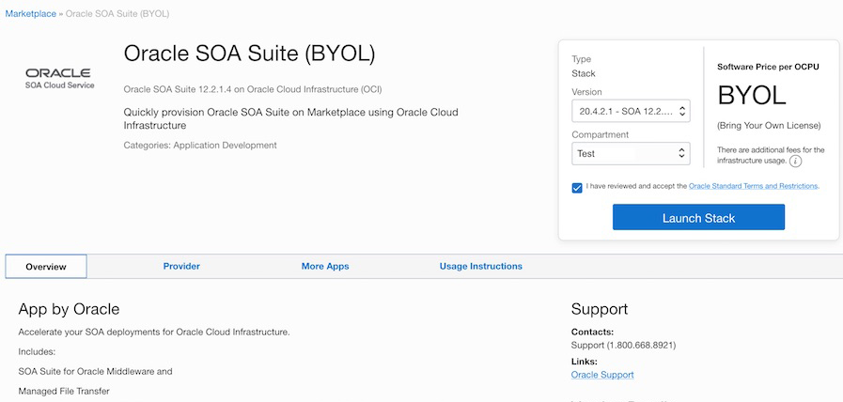Click the Support section heading
The width and height of the screenshot is (843, 402).
pyautogui.click(x=600, y=309)
